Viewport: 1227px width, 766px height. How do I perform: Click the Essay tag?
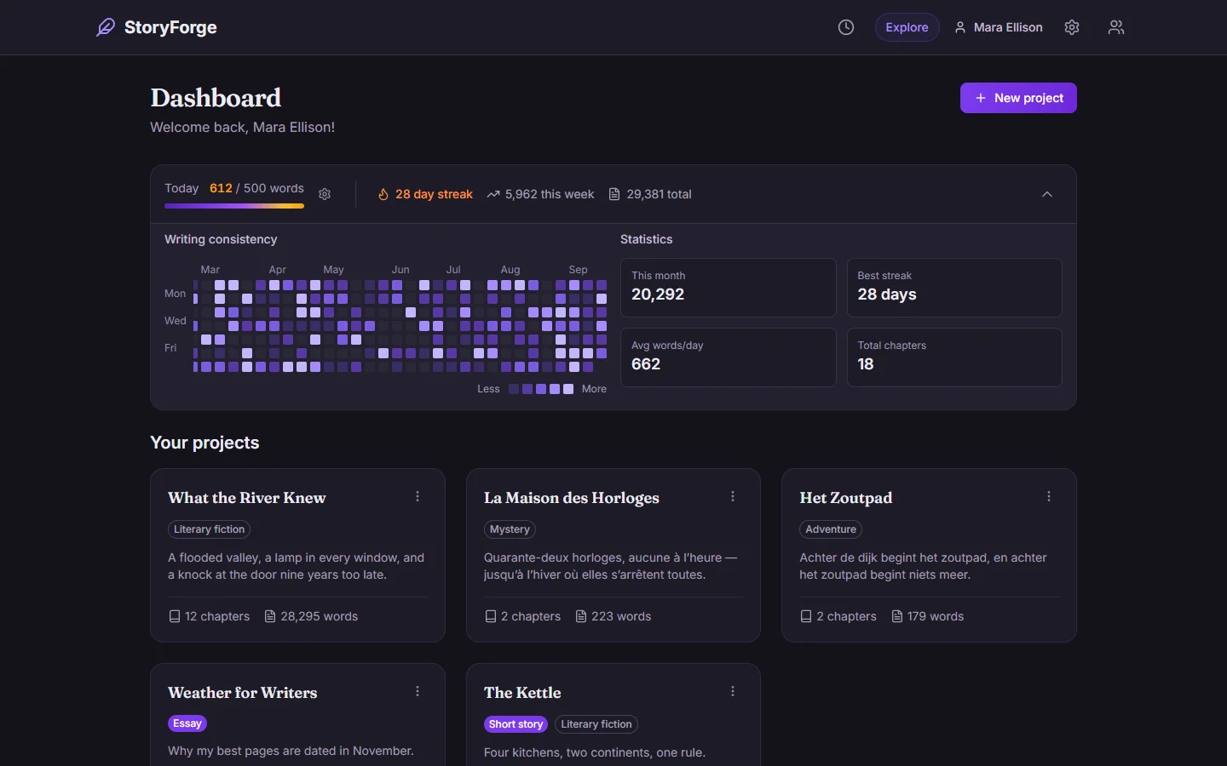pyautogui.click(x=187, y=723)
